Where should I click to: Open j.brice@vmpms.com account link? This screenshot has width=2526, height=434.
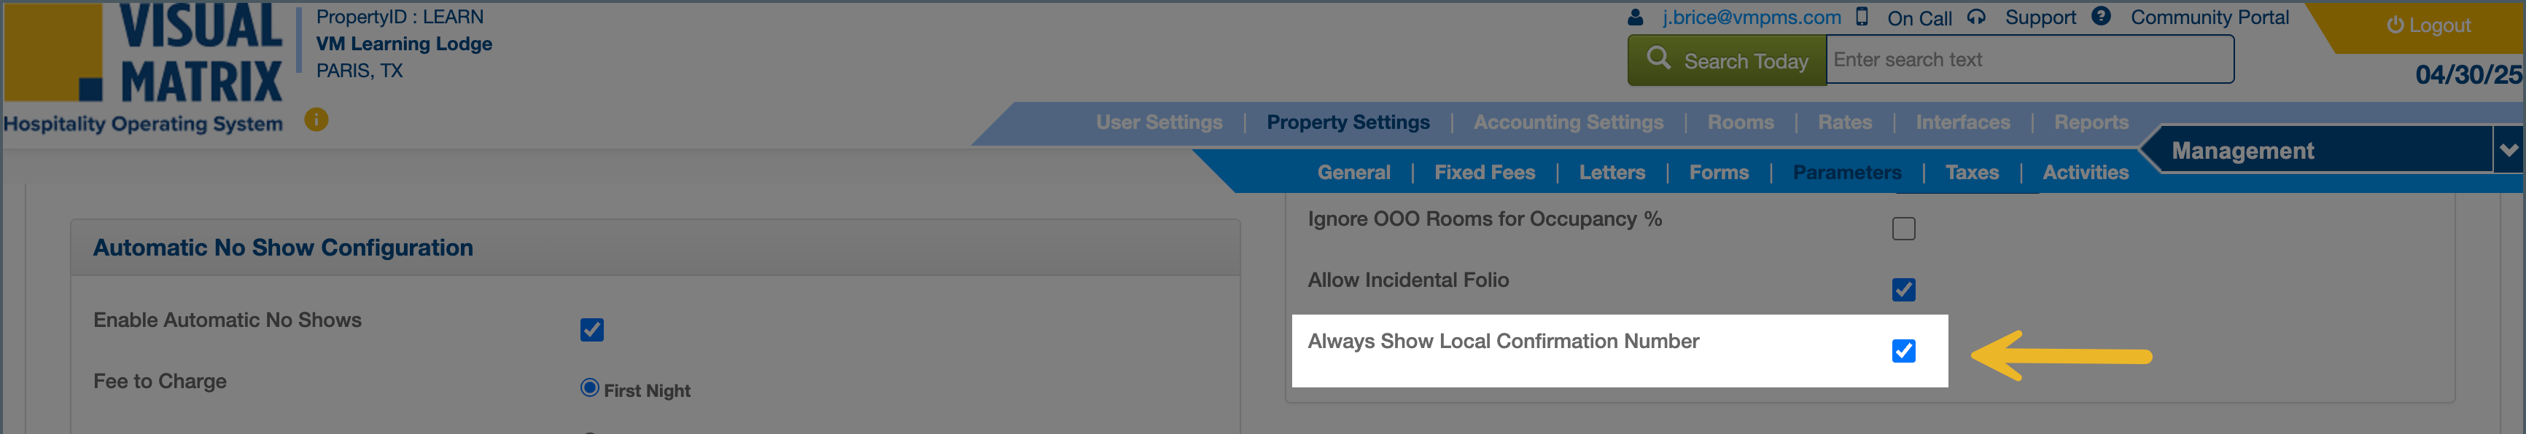pos(1752,17)
